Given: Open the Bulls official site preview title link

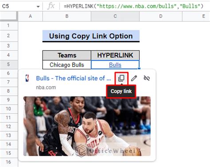Looking at the screenshot, I should [x=74, y=78].
